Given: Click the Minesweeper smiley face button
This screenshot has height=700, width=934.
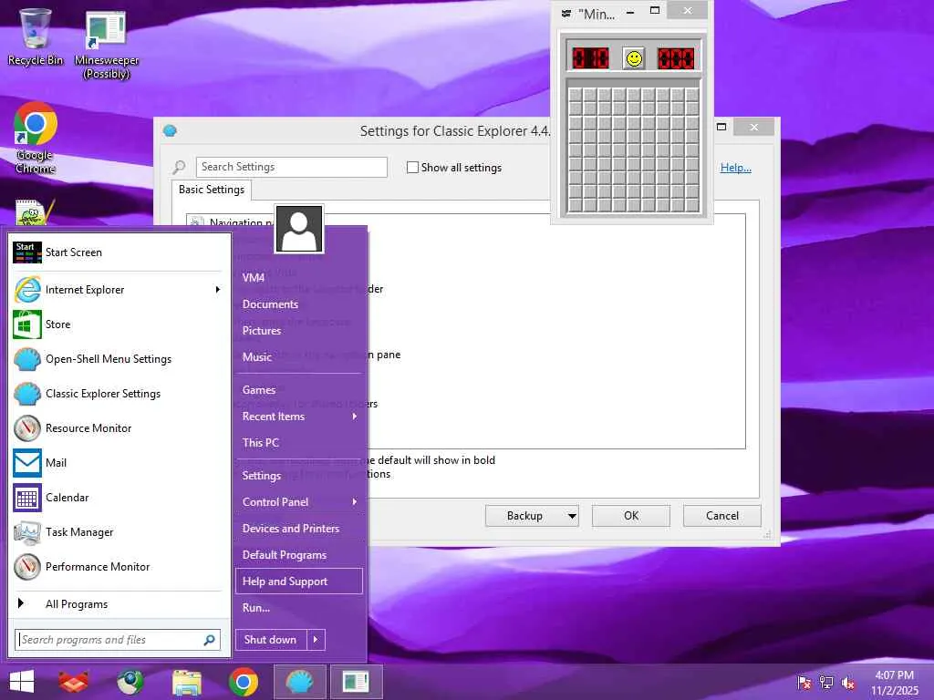Looking at the screenshot, I should point(634,58).
